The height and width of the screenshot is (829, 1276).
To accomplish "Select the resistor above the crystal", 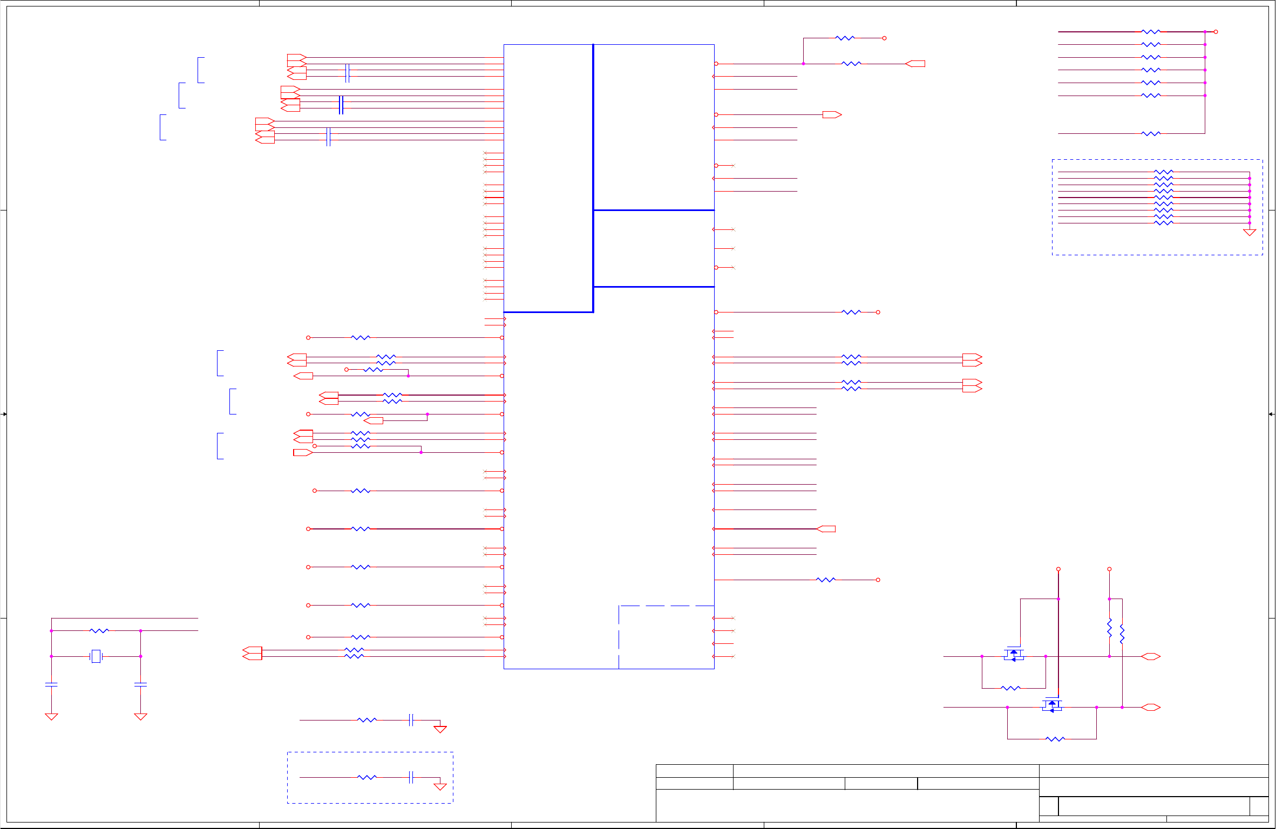I will coord(99,630).
